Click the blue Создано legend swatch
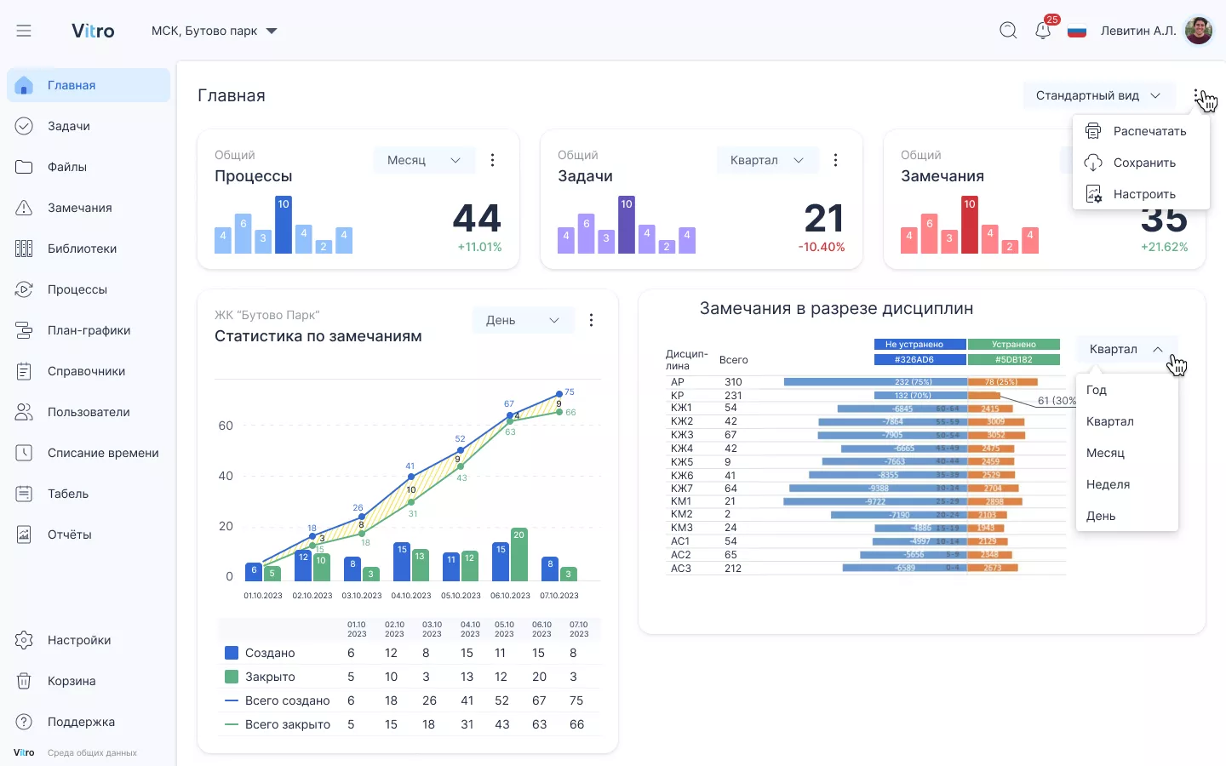This screenshot has width=1226, height=766. [x=231, y=653]
